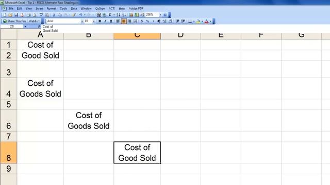Screen dimensions: 330x185
Task: Create a new blank workbook
Action: 5,15
